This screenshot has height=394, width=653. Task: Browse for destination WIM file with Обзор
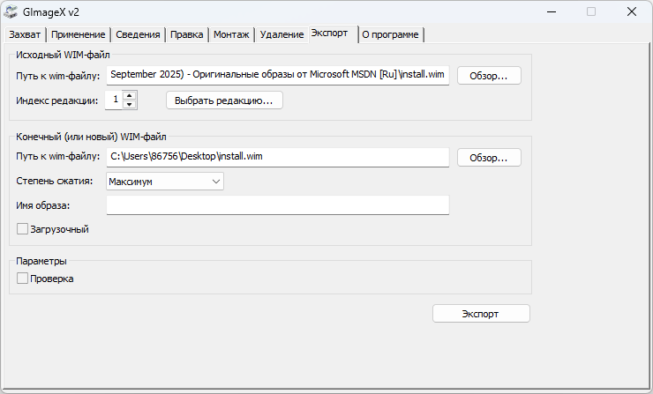coord(489,158)
